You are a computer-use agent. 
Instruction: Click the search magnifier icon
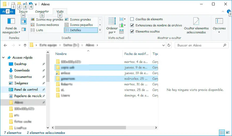(x=225, y=45)
